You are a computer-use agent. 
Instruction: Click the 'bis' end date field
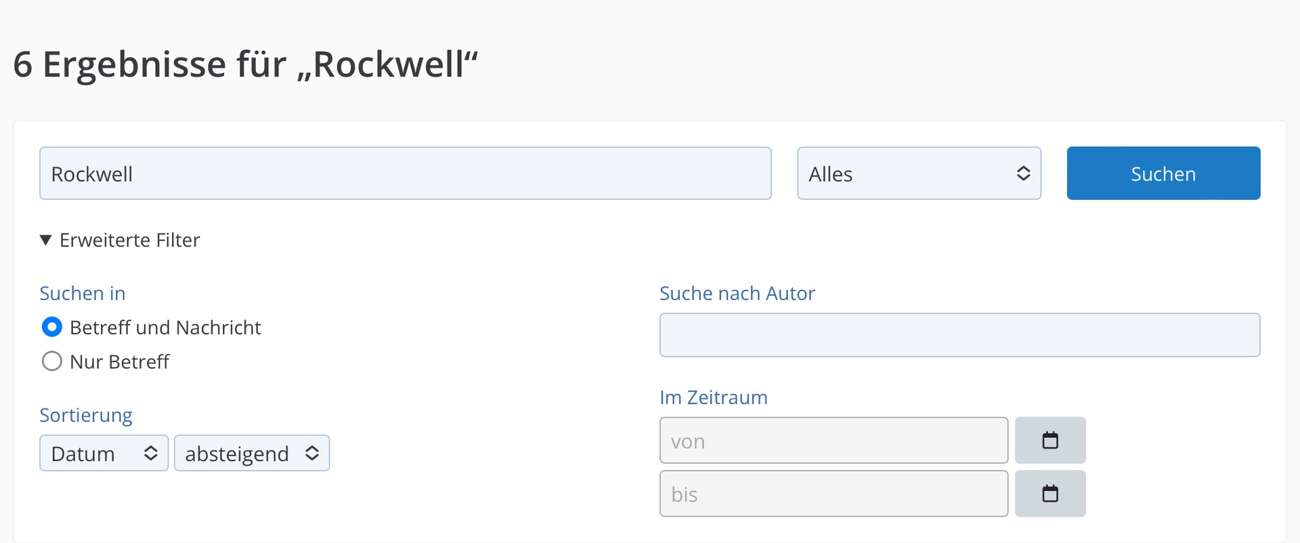coord(833,494)
